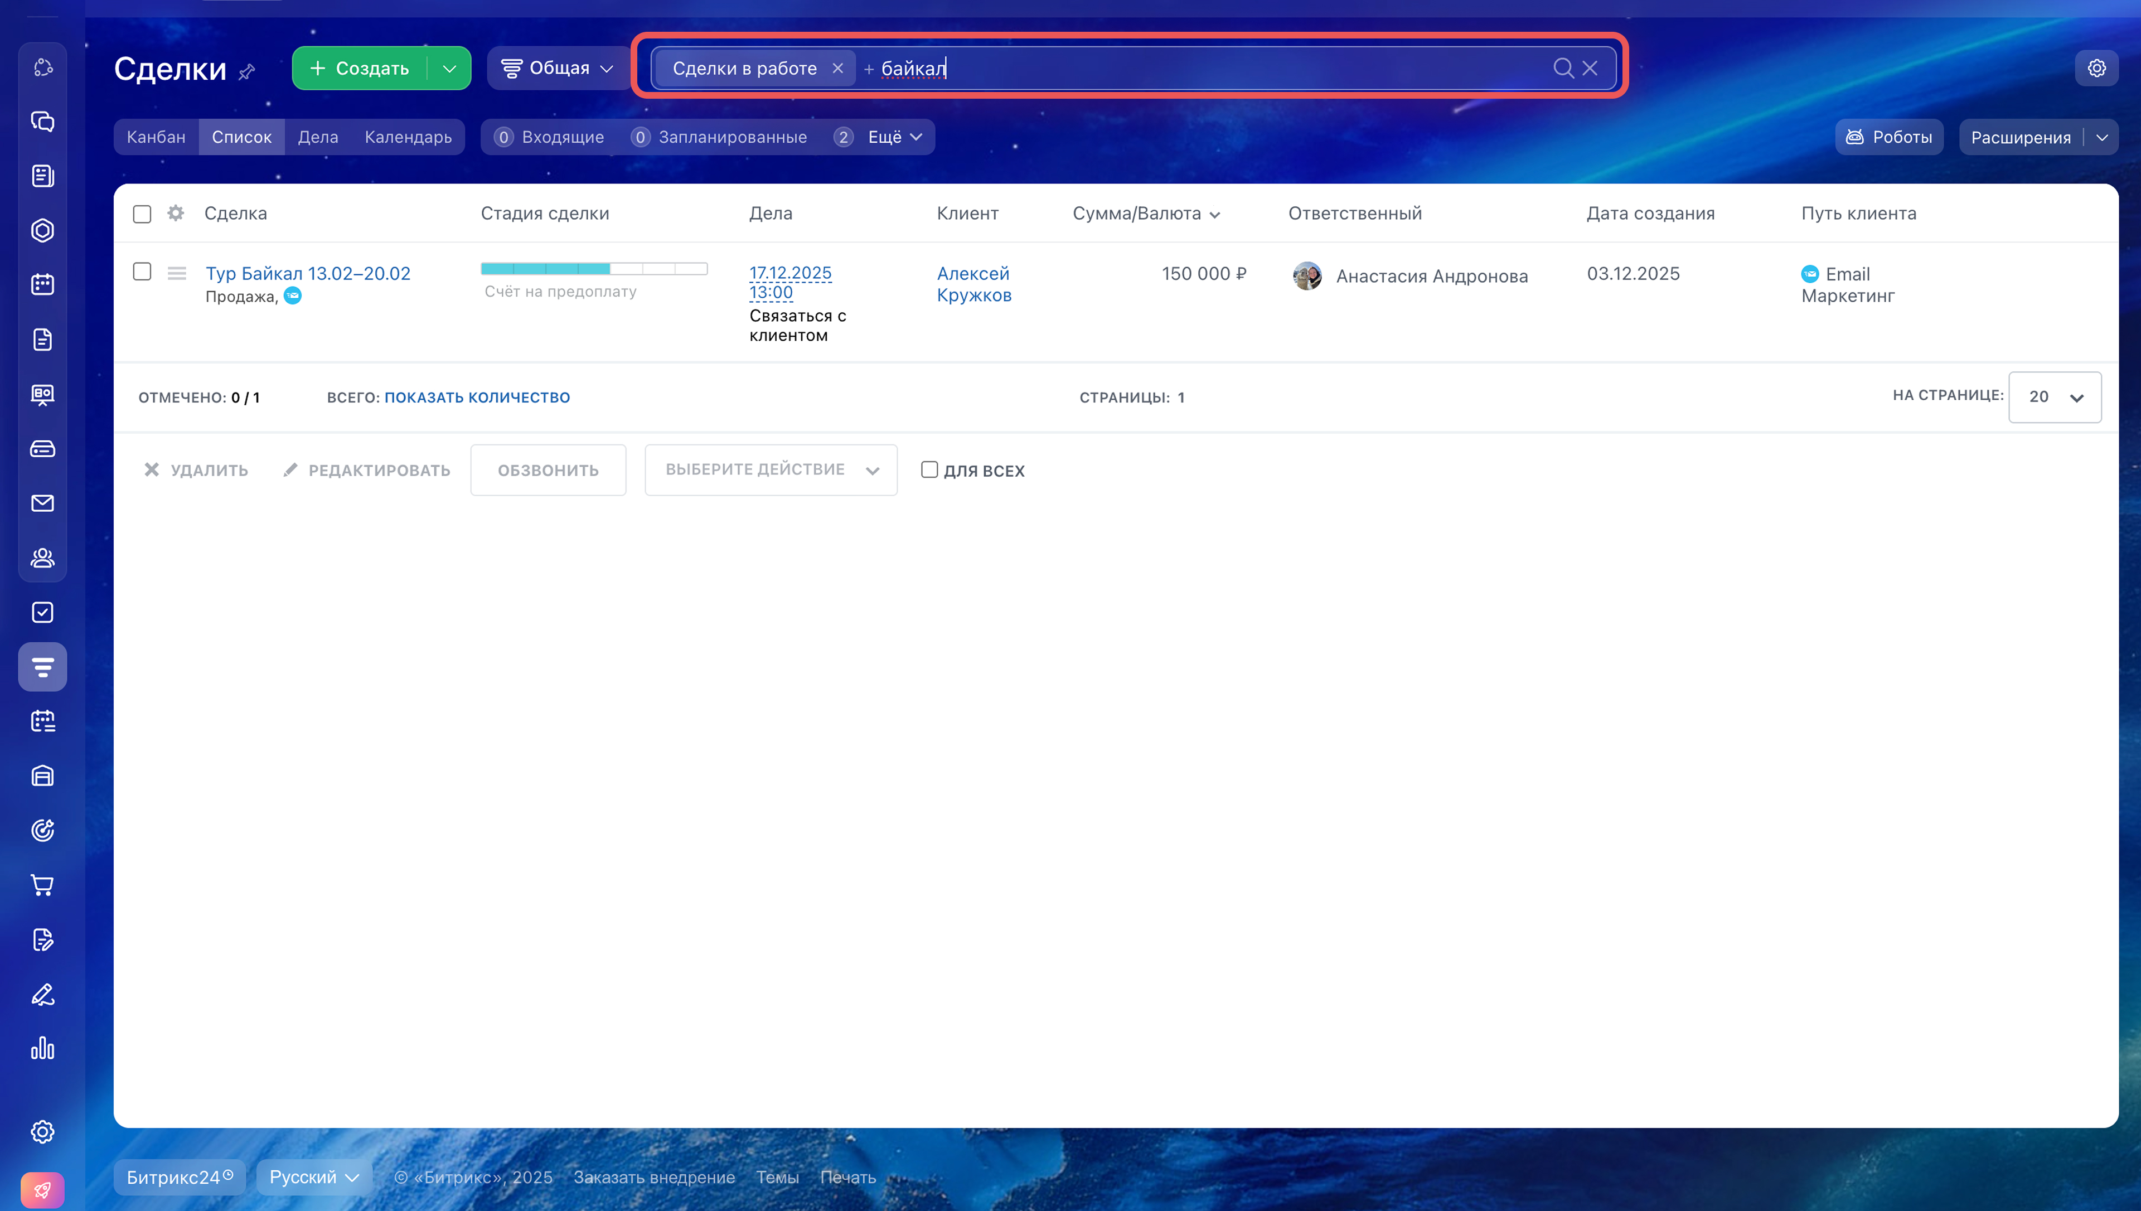Click the deal stage progress bar

[594, 269]
